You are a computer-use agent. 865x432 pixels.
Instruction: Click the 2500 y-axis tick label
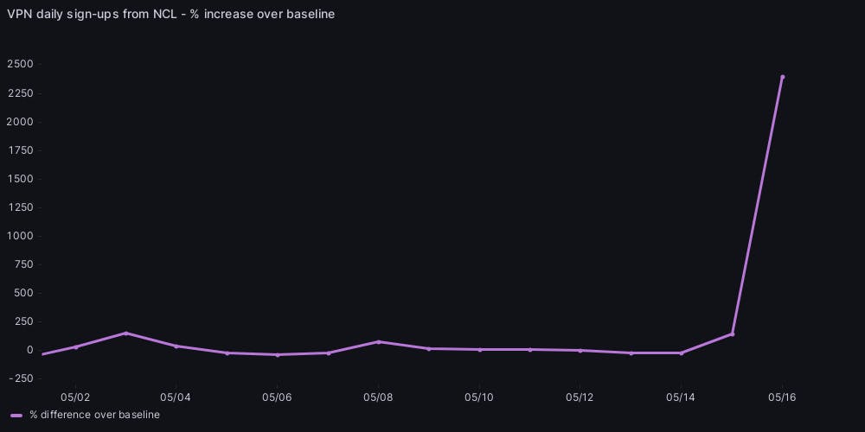pos(20,65)
